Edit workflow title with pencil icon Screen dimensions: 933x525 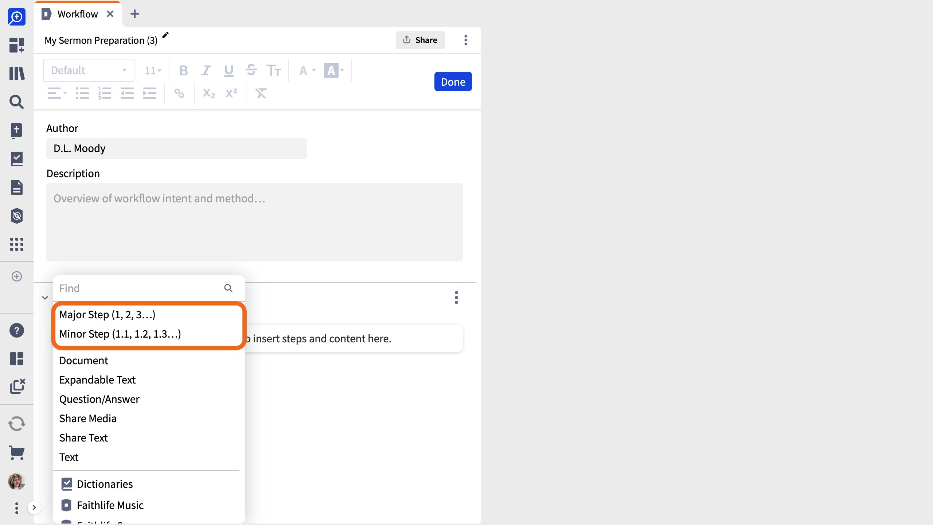[x=165, y=35]
